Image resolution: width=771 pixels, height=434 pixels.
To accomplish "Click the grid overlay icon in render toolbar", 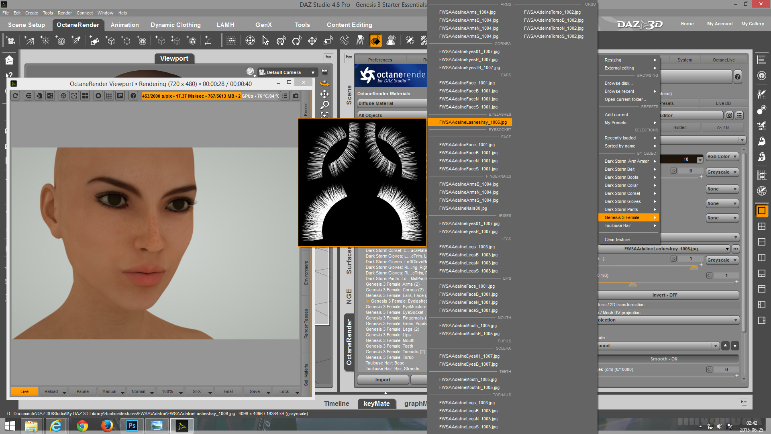I will [x=109, y=96].
